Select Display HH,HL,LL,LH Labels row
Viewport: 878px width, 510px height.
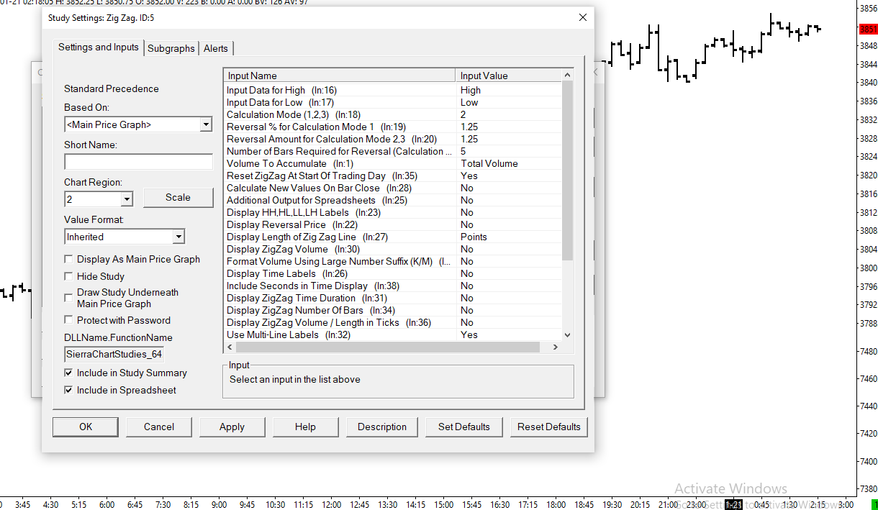tap(393, 212)
